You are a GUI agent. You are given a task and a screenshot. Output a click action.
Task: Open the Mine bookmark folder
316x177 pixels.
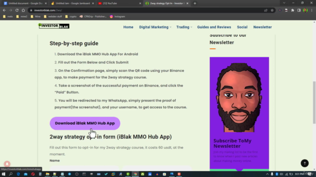click(36, 16)
